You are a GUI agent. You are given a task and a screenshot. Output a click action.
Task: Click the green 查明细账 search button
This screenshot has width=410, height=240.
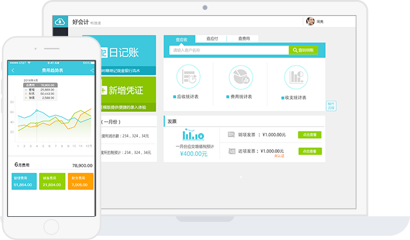click(303, 50)
